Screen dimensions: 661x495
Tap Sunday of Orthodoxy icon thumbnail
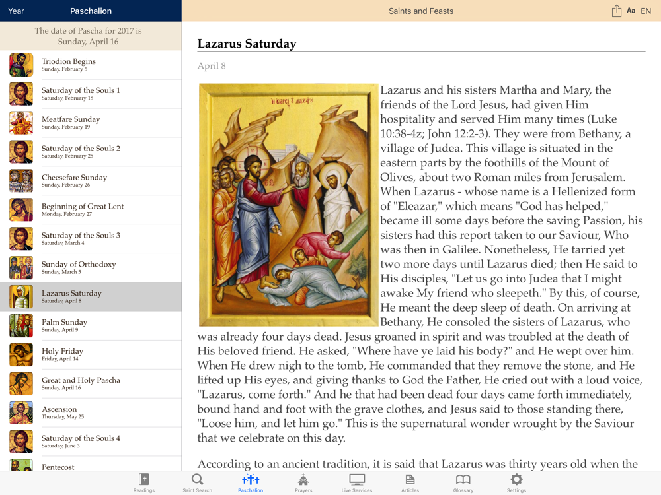(x=21, y=268)
